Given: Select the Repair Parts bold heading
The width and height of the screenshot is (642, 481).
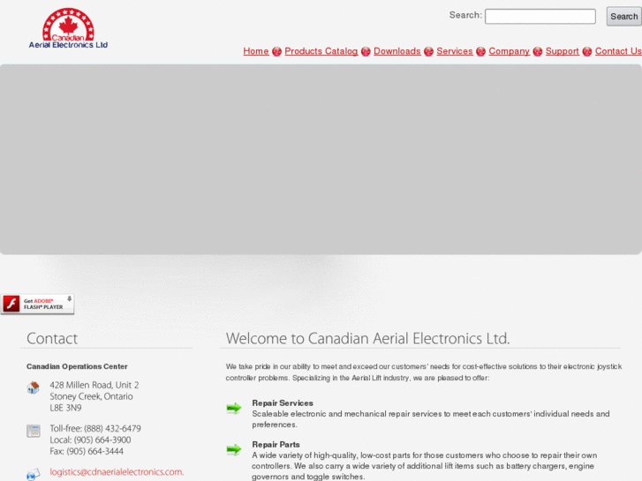Looking at the screenshot, I should pos(276,445).
